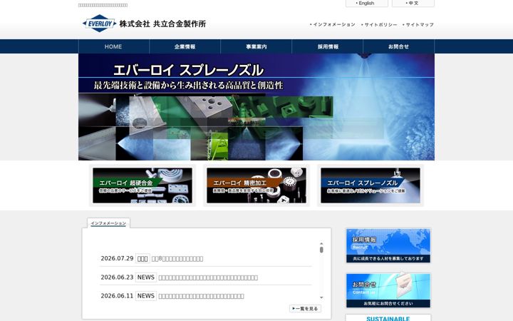This screenshot has height=321, width=513.
Task: Open the サイトマップ link
Action: point(418,24)
